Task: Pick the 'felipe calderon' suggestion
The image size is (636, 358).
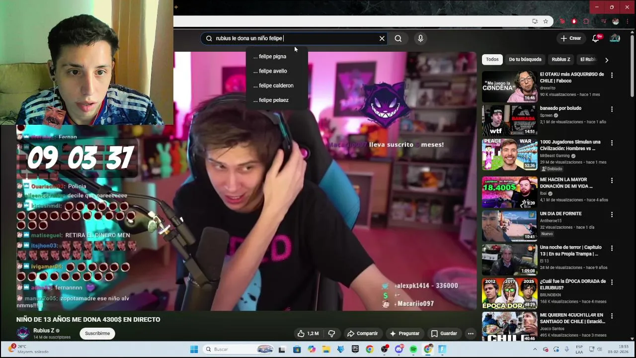Action: click(276, 86)
